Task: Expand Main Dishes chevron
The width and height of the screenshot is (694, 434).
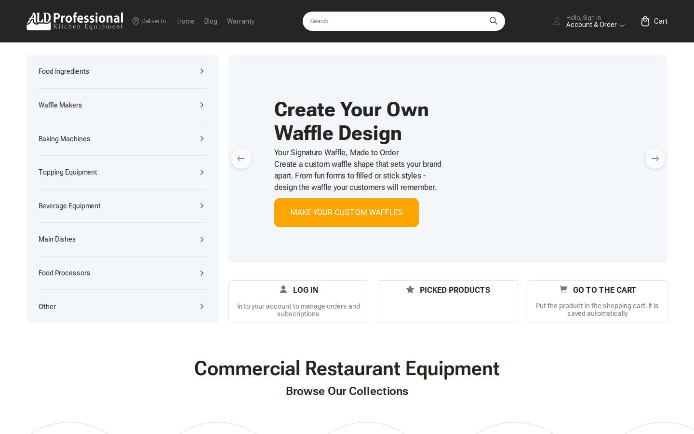Action: (x=202, y=239)
